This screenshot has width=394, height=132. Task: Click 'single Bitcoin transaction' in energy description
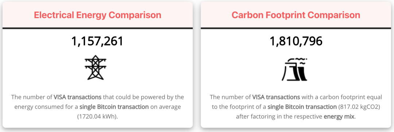click(114, 107)
